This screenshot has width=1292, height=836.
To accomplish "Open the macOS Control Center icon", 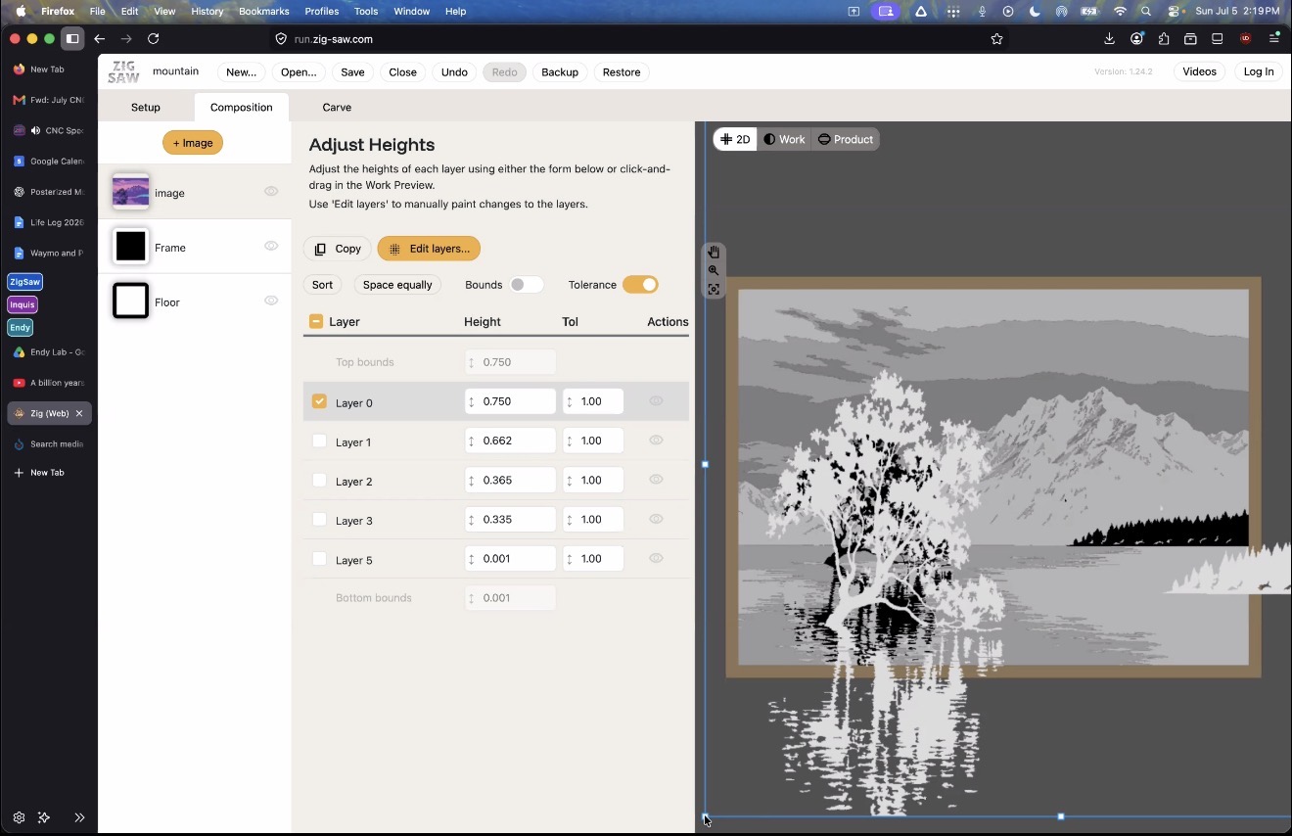I will [x=1174, y=12].
